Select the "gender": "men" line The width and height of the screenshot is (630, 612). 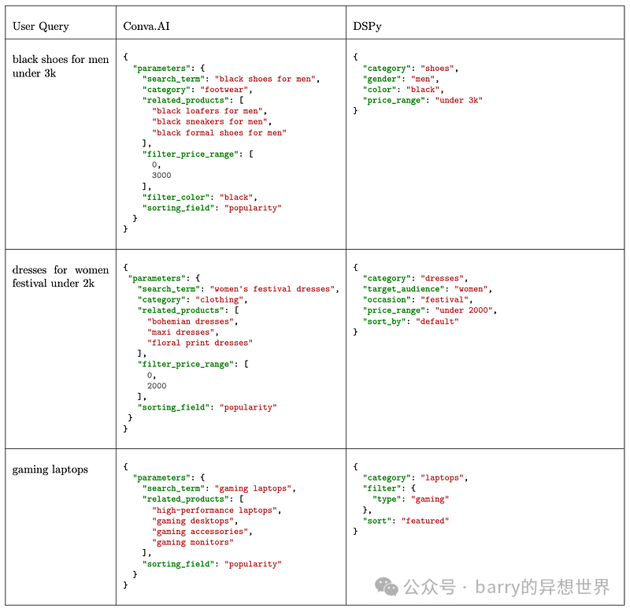point(401,80)
